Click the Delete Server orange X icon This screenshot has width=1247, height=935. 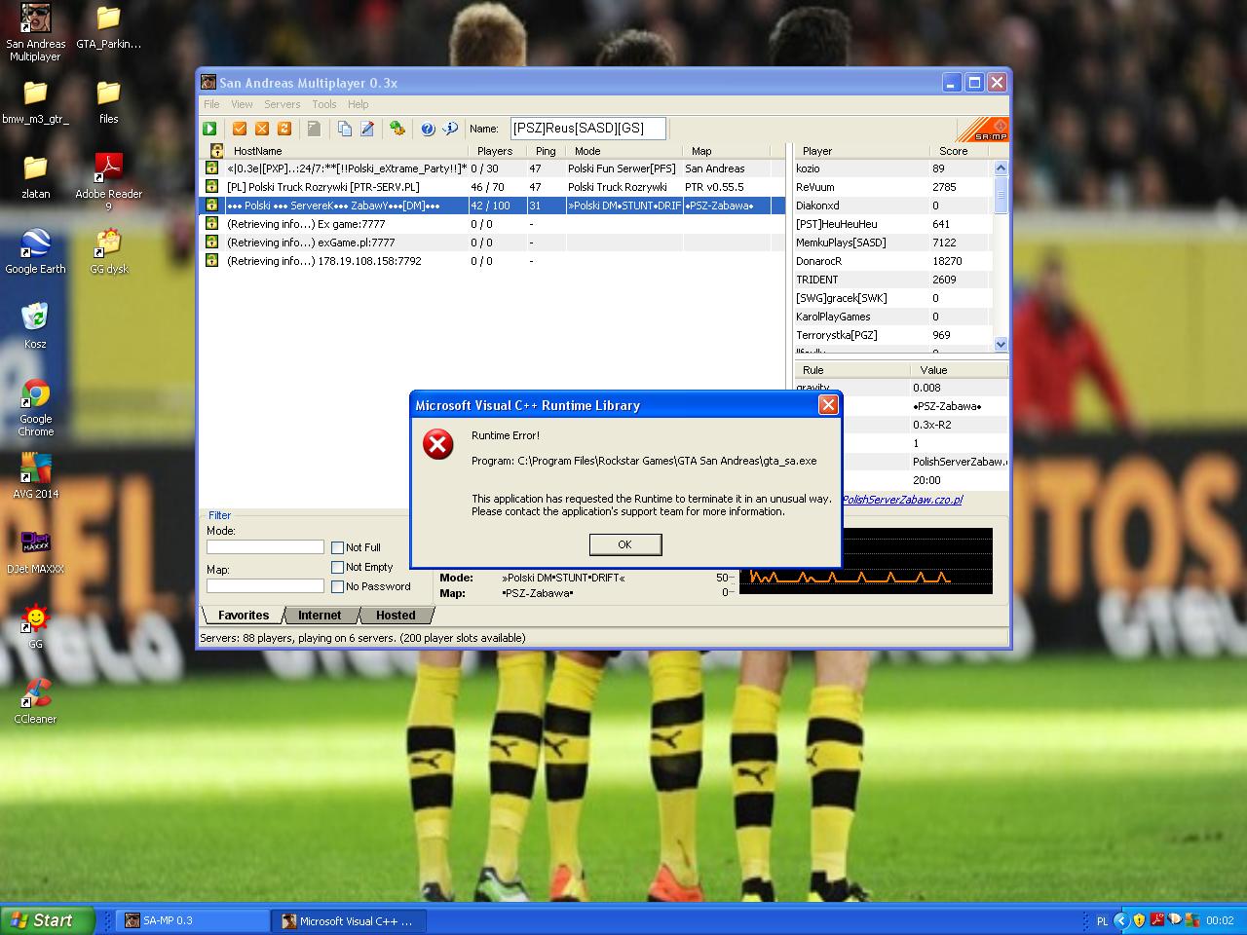pos(262,129)
